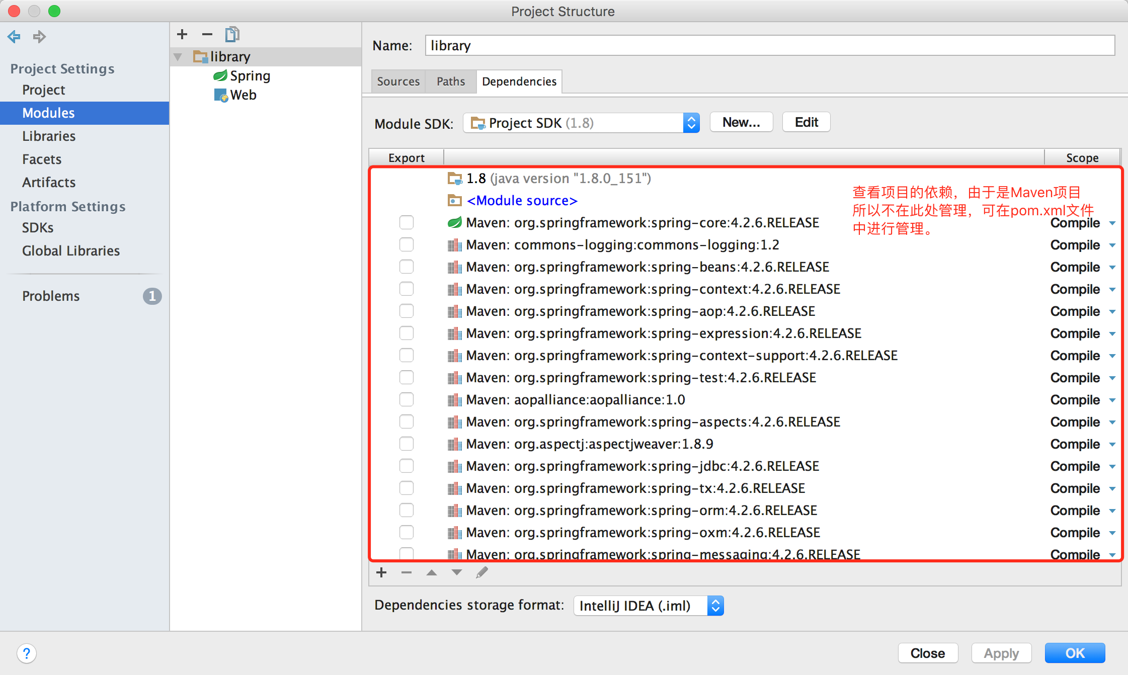Copy module using the duplicate icon

click(232, 34)
